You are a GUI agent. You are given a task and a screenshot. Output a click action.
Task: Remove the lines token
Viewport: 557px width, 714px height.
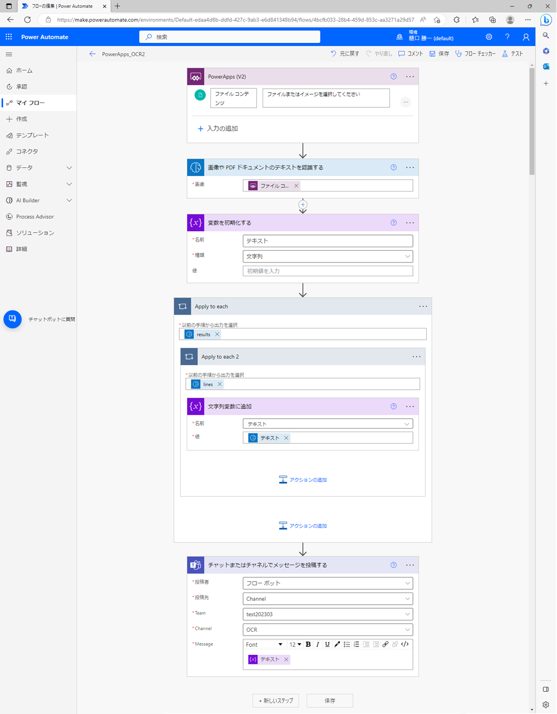click(x=220, y=384)
